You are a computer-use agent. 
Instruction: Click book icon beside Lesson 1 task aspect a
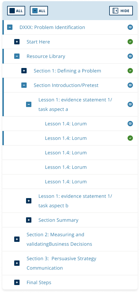pos(130,104)
